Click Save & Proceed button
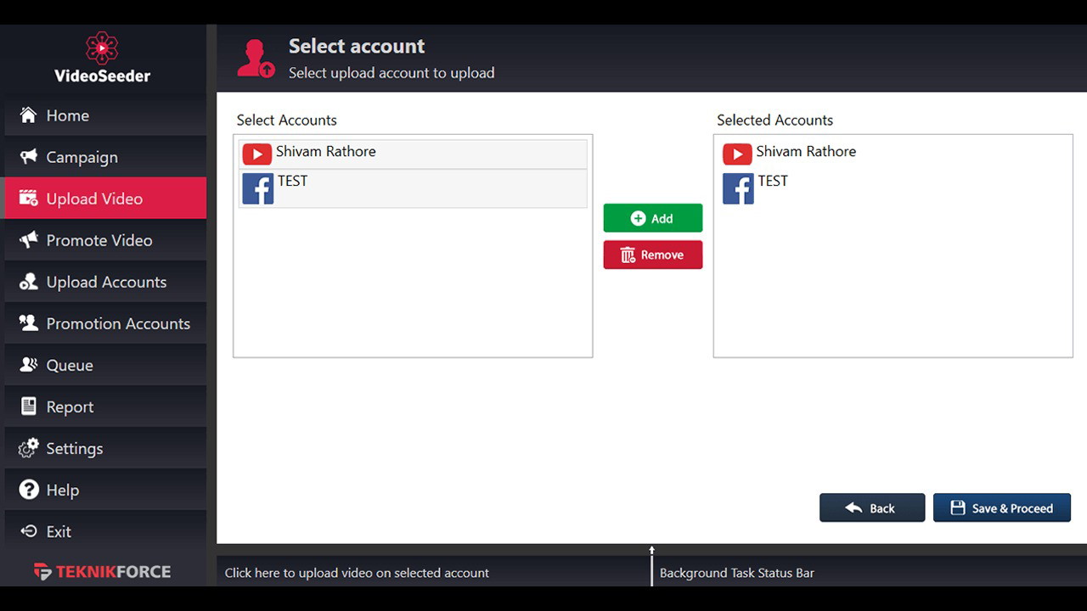The width and height of the screenshot is (1087, 611). 1001,508
